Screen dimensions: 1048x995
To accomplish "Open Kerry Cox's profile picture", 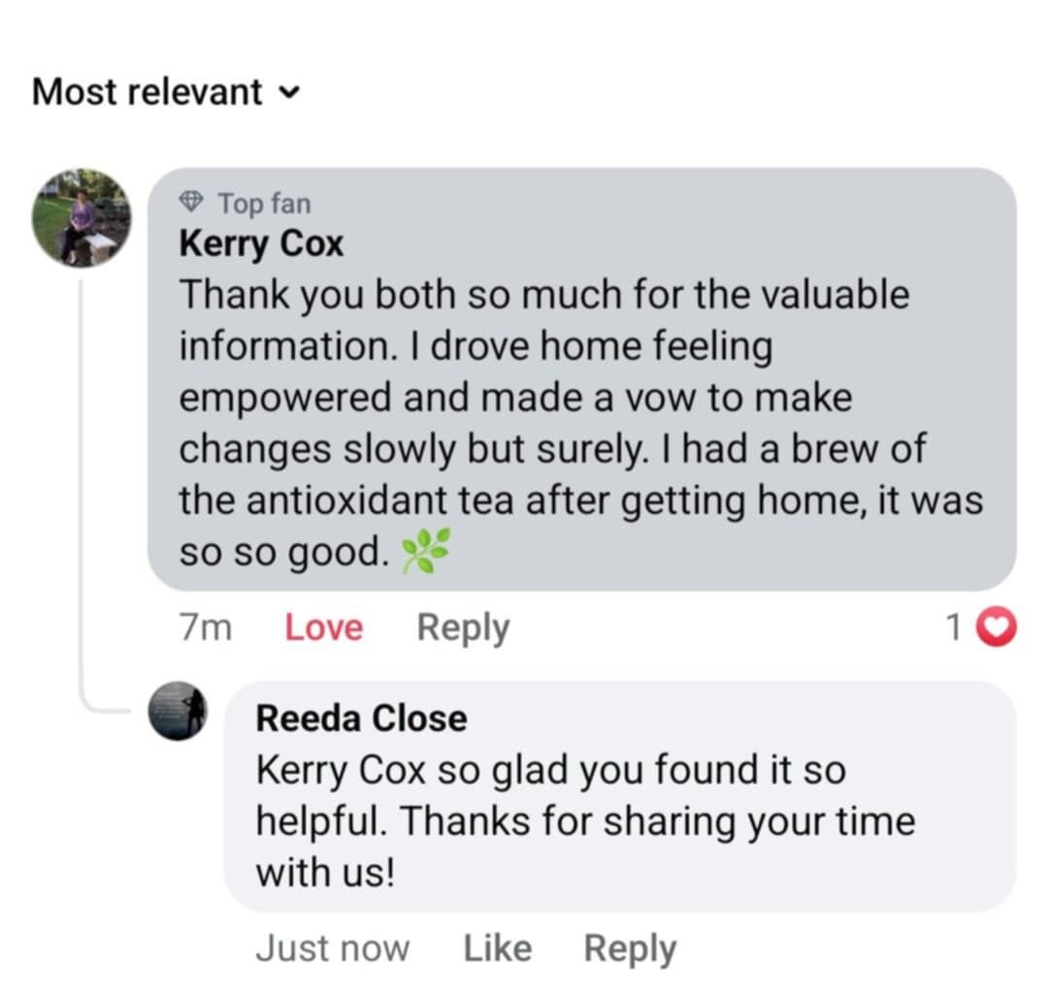I will (x=81, y=217).
